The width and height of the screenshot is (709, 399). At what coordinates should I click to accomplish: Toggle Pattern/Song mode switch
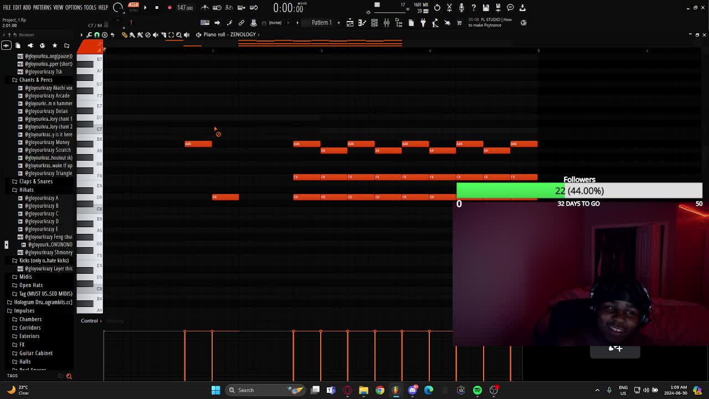click(x=133, y=7)
